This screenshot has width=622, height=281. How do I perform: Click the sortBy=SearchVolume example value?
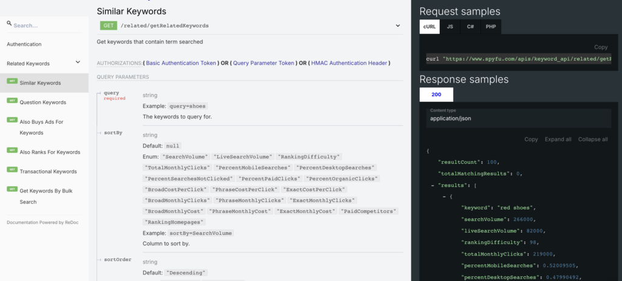tap(199, 233)
